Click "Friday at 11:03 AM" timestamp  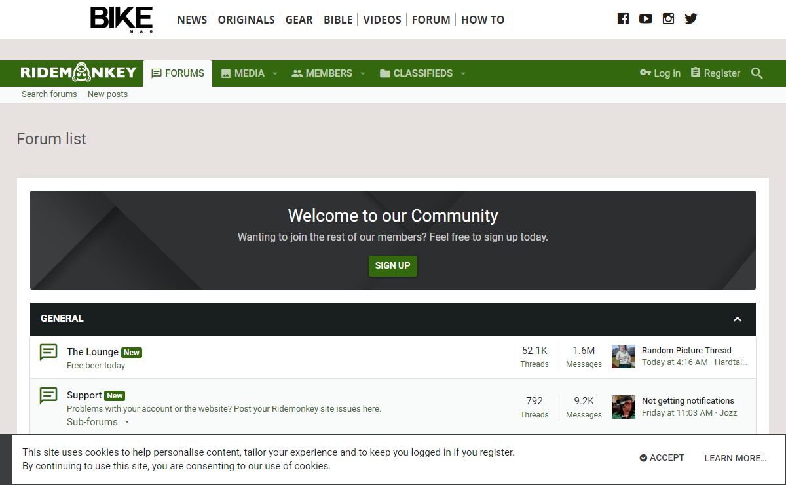677,413
